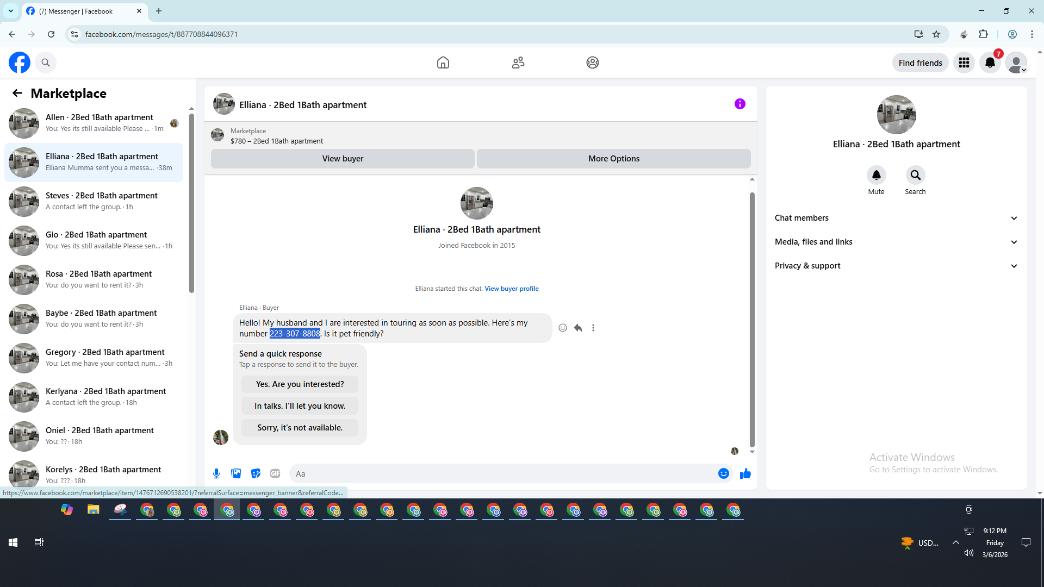Attach a photo with the image icon
Image resolution: width=1044 pixels, height=587 pixels.
click(x=236, y=473)
